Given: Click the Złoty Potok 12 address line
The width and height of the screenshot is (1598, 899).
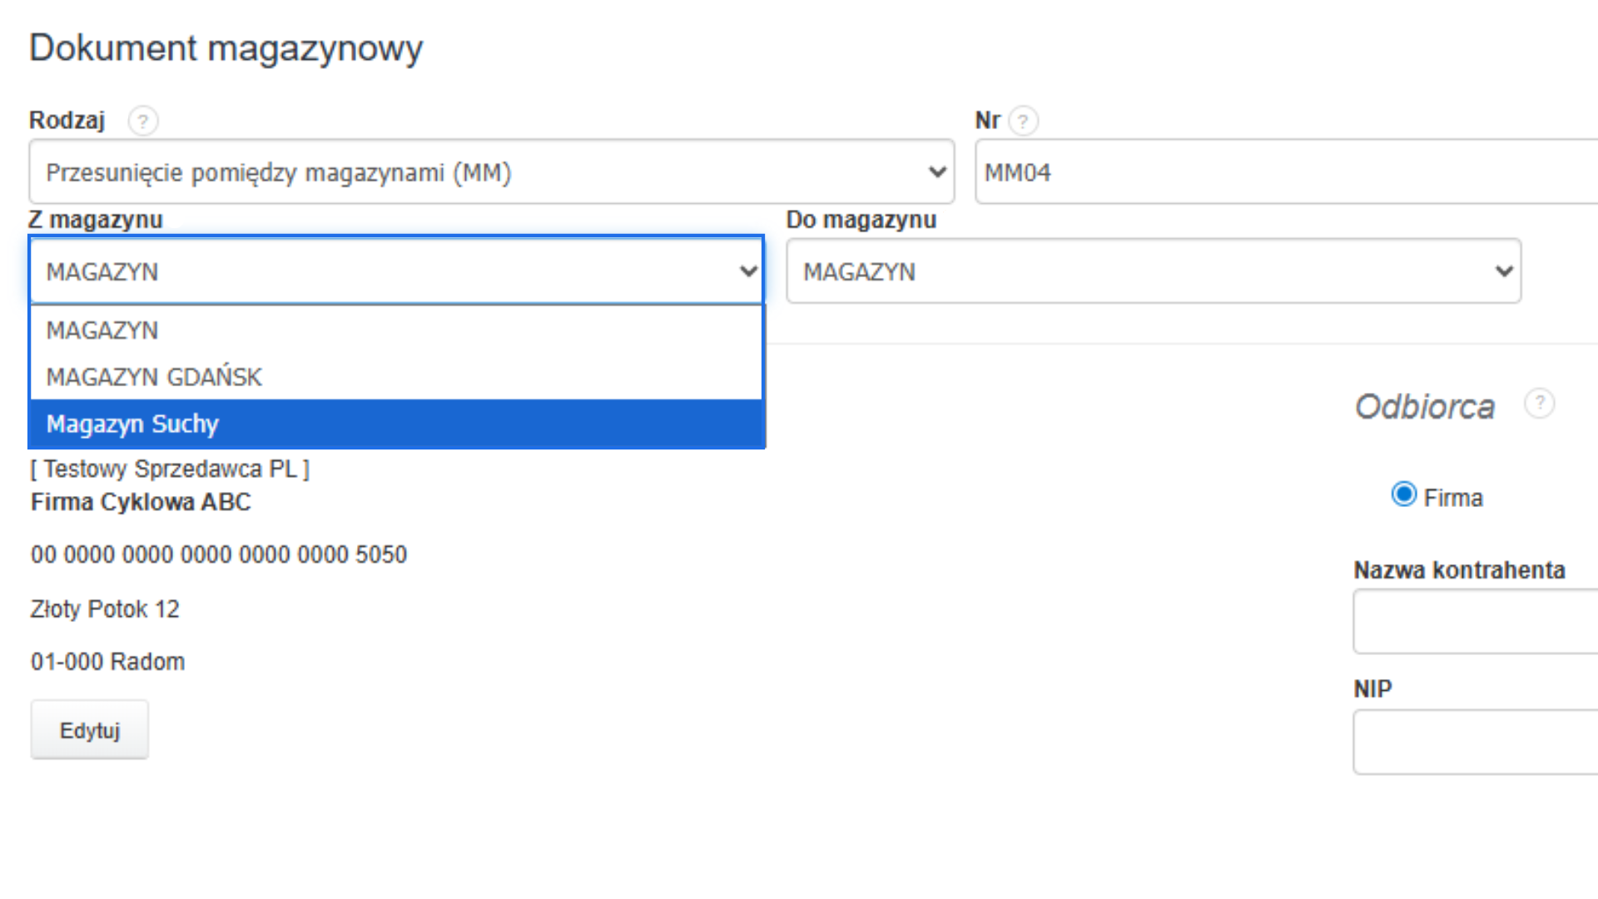Looking at the screenshot, I should coord(105,609).
